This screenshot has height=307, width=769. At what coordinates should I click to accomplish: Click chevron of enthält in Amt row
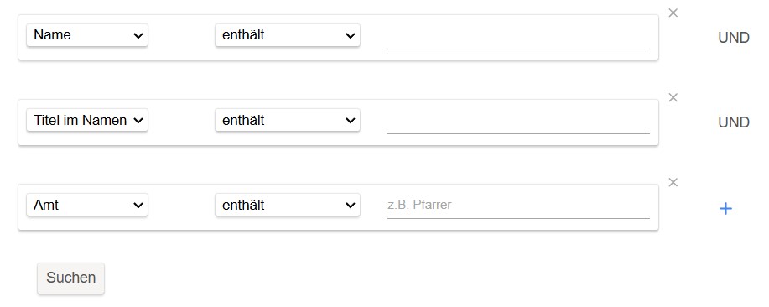[x=351, y=206]
